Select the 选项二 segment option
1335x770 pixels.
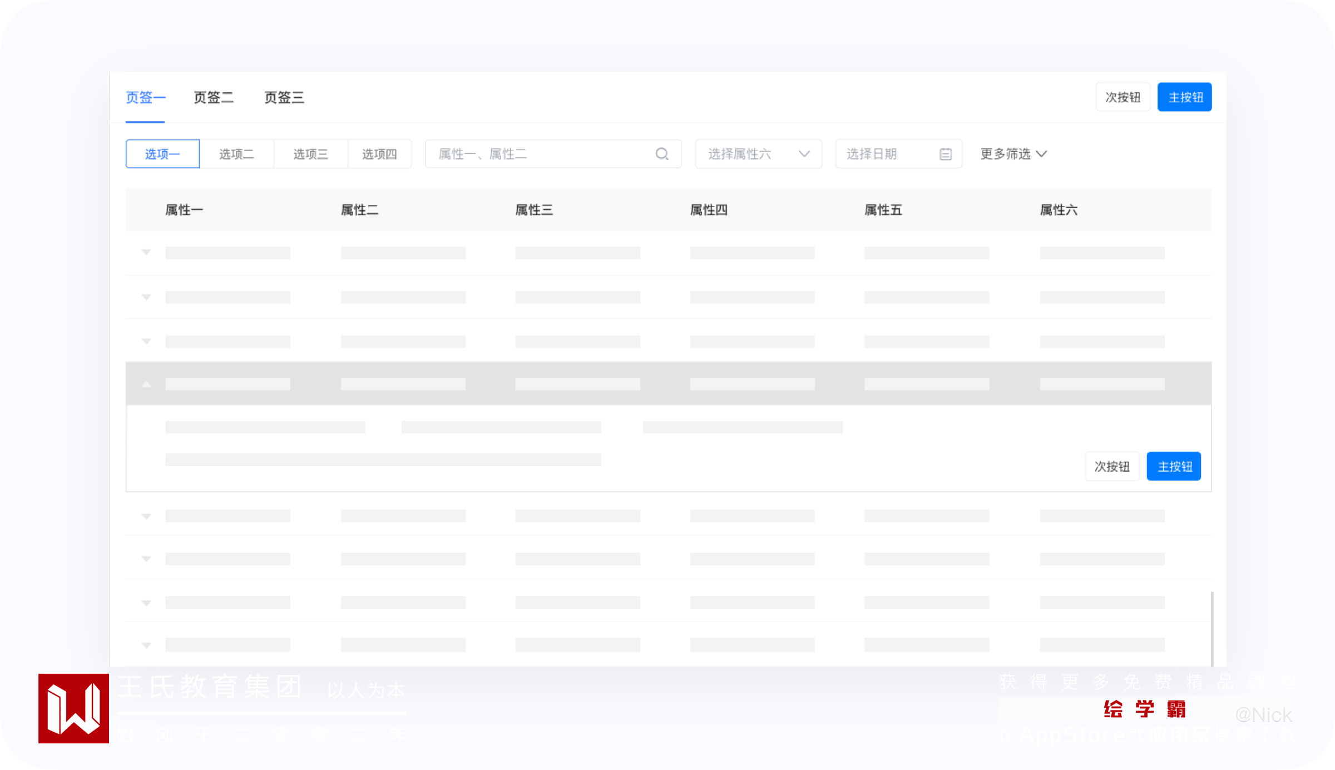236,154
